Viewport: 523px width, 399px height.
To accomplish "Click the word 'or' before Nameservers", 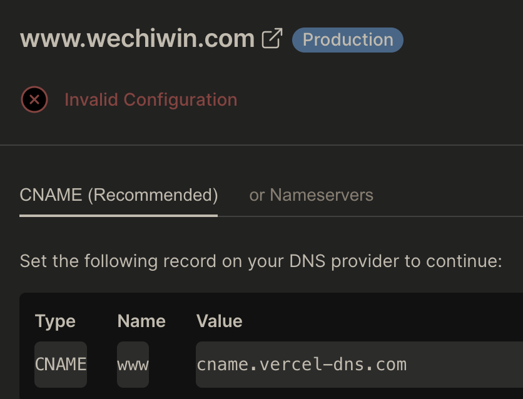I will 257,195.
